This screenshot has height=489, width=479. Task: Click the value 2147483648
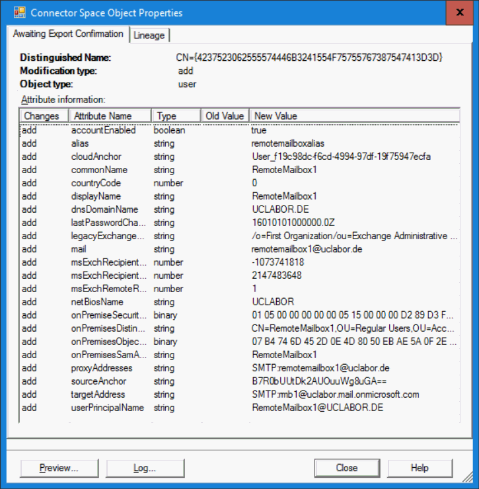[277, 276]
